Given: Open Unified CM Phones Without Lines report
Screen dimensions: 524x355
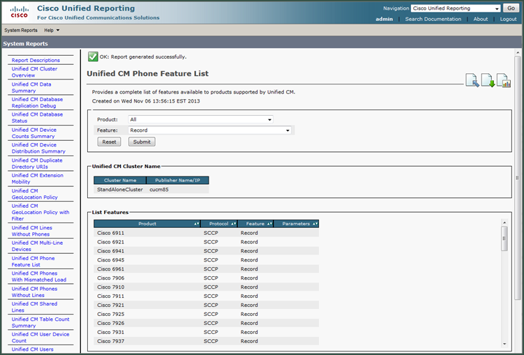Looking at the screenshot, I should [x=34, y=292].
